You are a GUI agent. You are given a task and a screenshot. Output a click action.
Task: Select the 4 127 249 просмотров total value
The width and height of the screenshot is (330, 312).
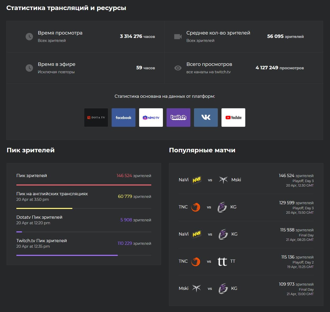click(x=280, y=68)
